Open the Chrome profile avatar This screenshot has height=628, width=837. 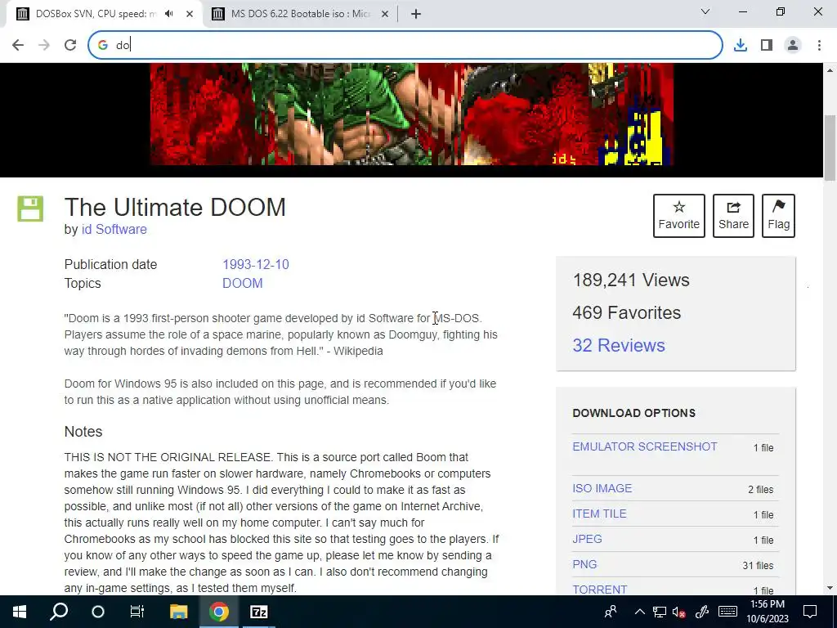coord(793,45)
